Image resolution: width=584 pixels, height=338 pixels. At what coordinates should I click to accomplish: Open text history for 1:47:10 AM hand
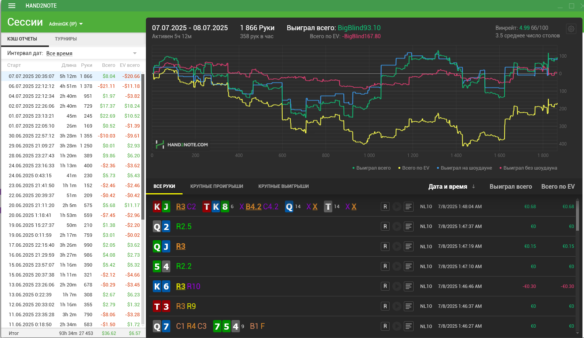[x=409, y=266]
